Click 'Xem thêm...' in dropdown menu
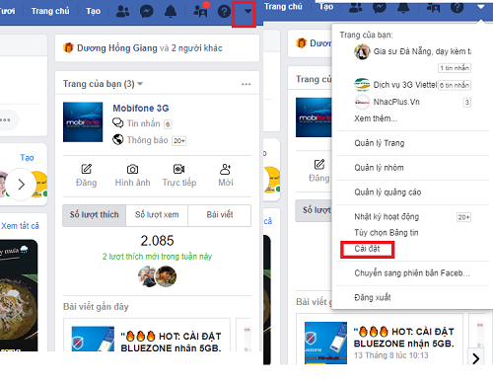The height and width of the screenshot is (384, 493). (376, 118)
